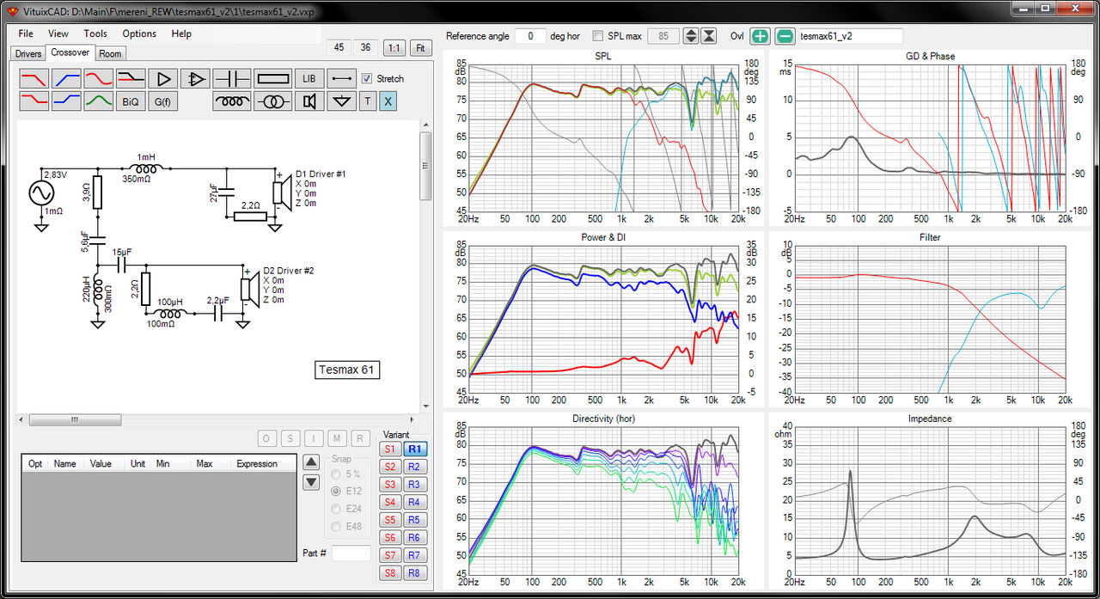Remove overlay with the green minus button
Image resolution: width=1100 pixels, height=599 pixels.
click(x=785, y=36)
